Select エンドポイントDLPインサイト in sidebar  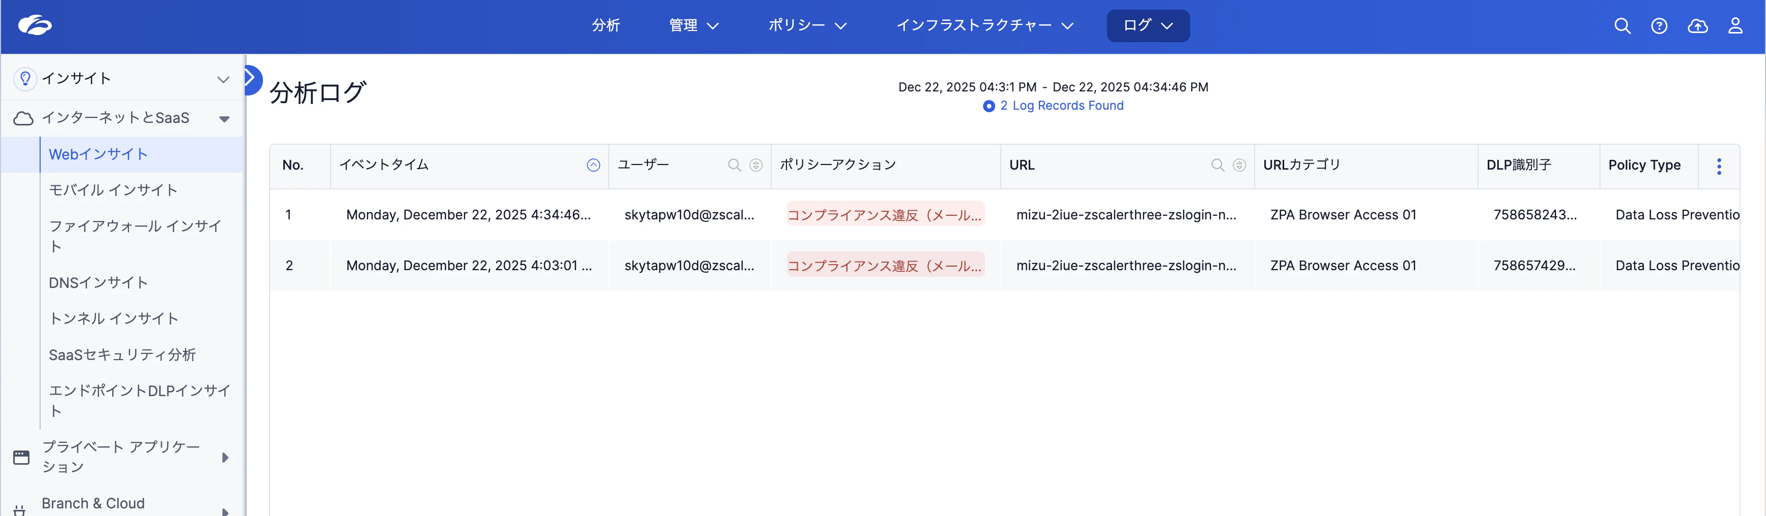pos(139,400)
